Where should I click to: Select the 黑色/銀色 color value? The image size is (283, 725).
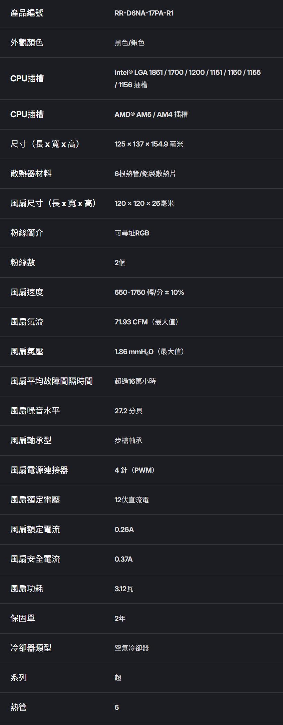pyautogui.click(x=129, y=43)
